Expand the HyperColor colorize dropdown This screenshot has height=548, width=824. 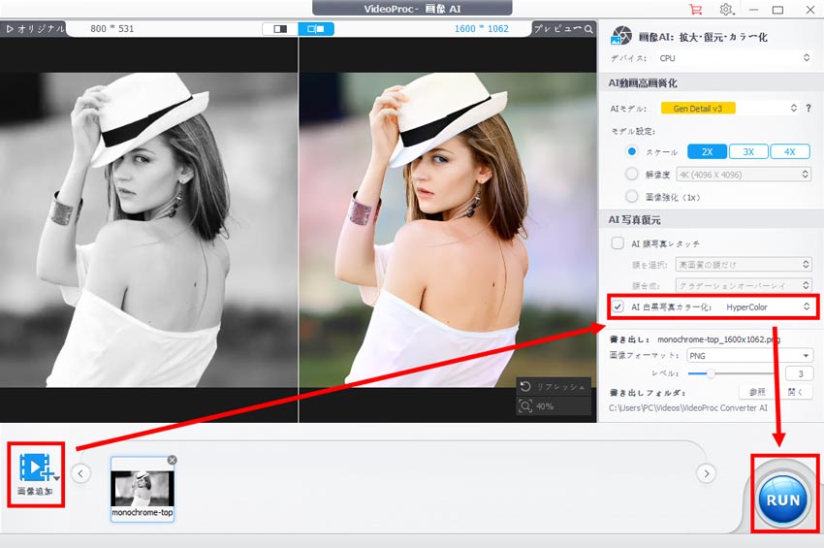tap(766, 306)
